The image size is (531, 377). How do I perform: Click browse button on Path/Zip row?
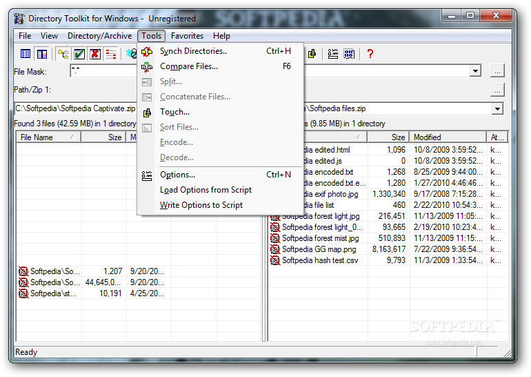(x=497, y=90)
